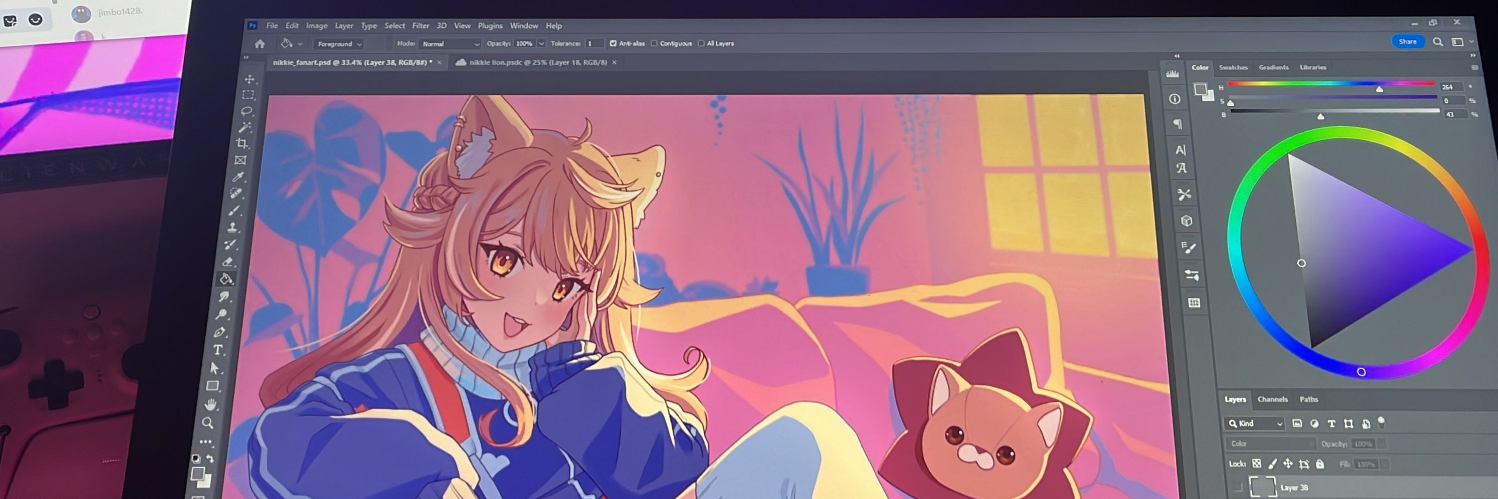1498x499 pixels.
Task: Open the layer blend mode Color dropdown
Action: pos(1271,444)
